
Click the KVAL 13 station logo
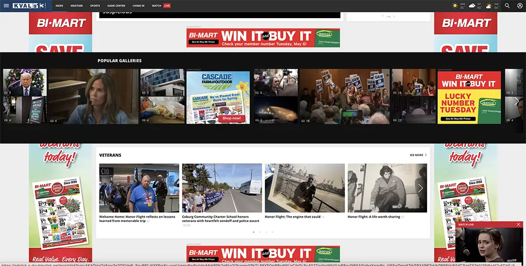pos(29,6)
